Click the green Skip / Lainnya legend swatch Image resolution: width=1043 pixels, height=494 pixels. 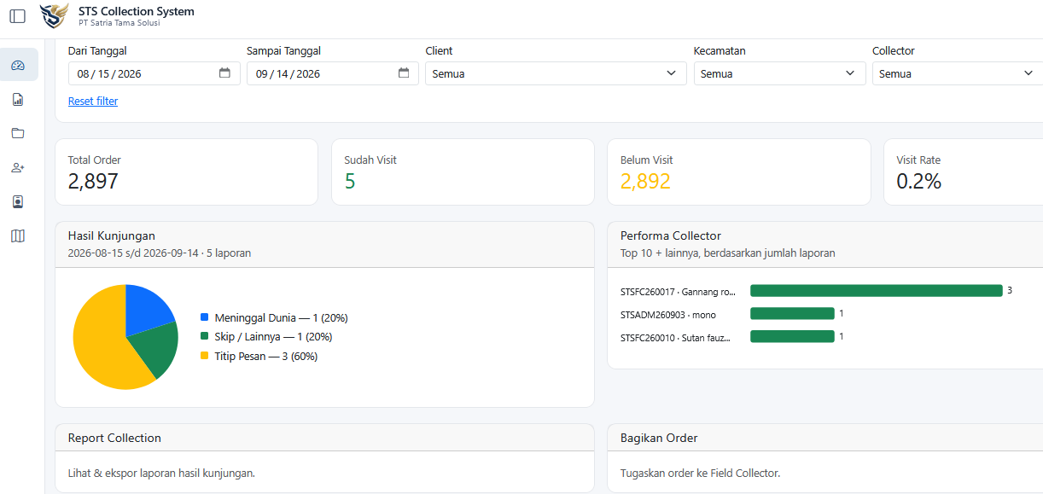coord(205,337)
